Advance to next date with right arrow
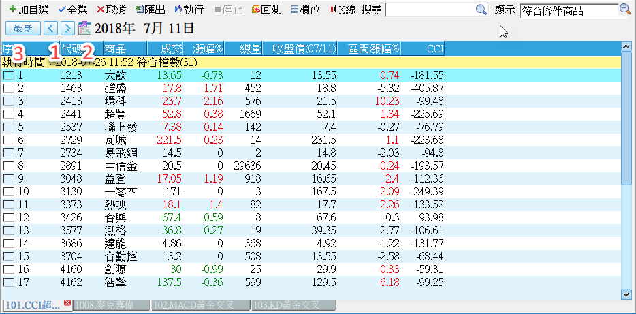 67,28
